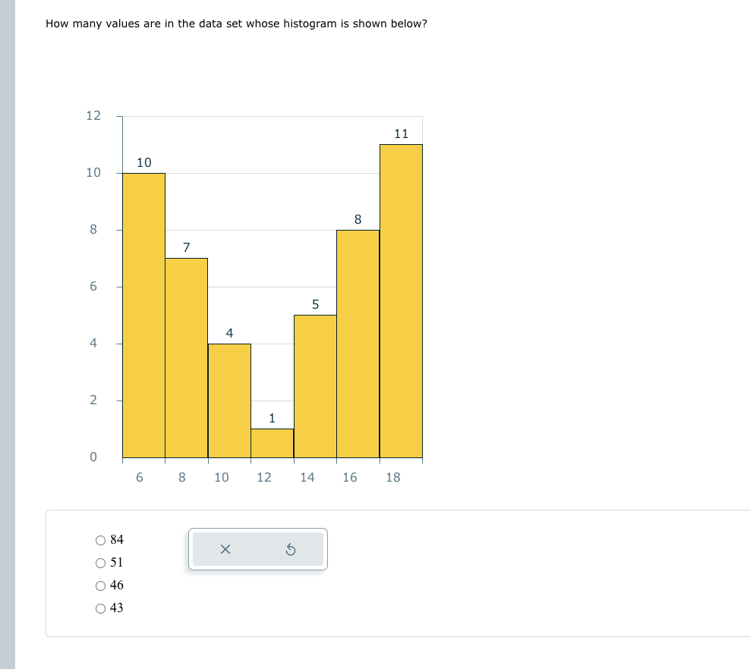Click the x-axis label 12

(x=266, y=478)
